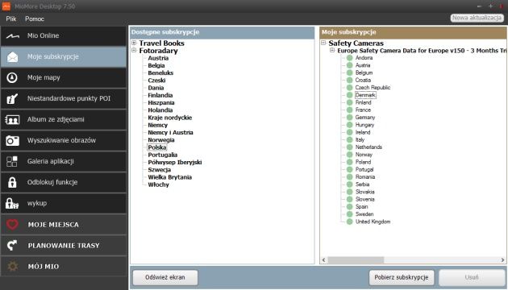Click the green status dot next to Spain
This screenshot has width=508, height=290.
[350, 207]
